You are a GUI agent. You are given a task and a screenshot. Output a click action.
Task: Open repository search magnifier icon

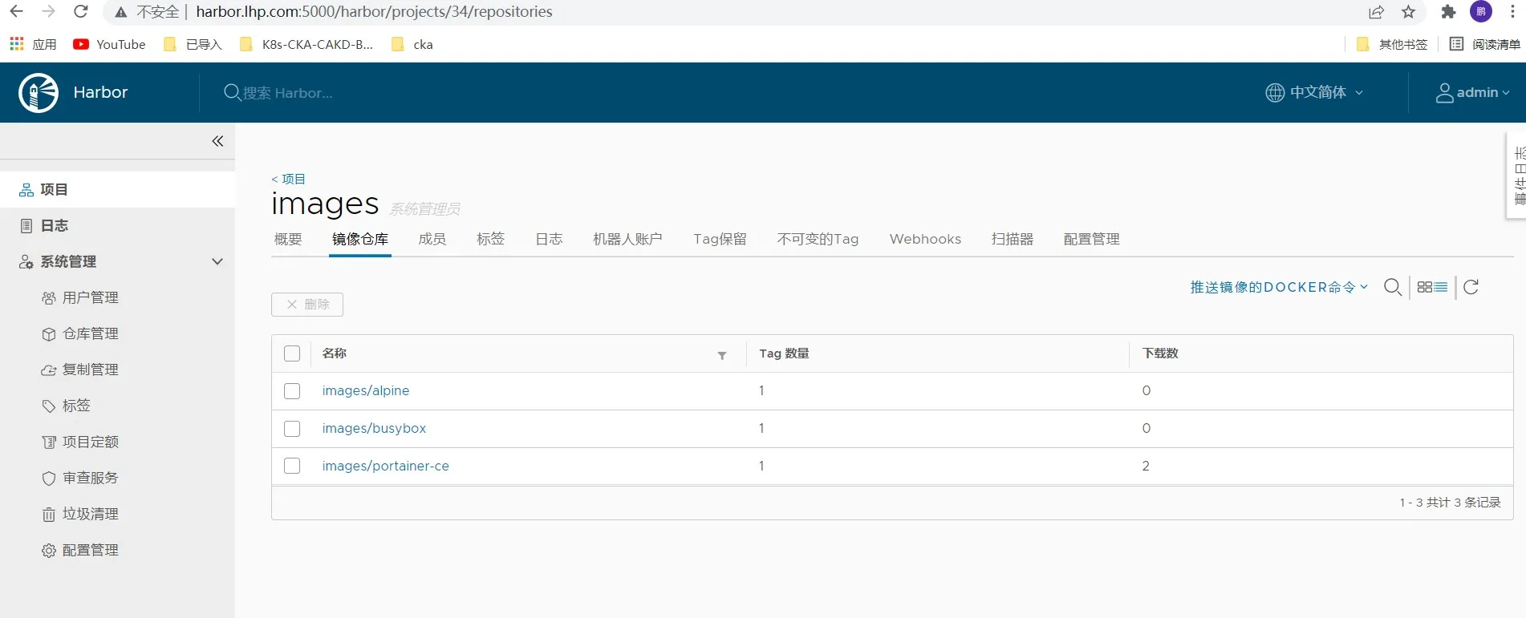(x=1393, y=287)
